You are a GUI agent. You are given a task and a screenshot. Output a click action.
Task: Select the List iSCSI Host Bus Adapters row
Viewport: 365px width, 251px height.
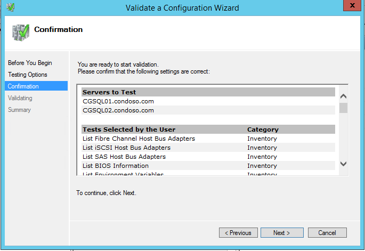tap(208, 148)
